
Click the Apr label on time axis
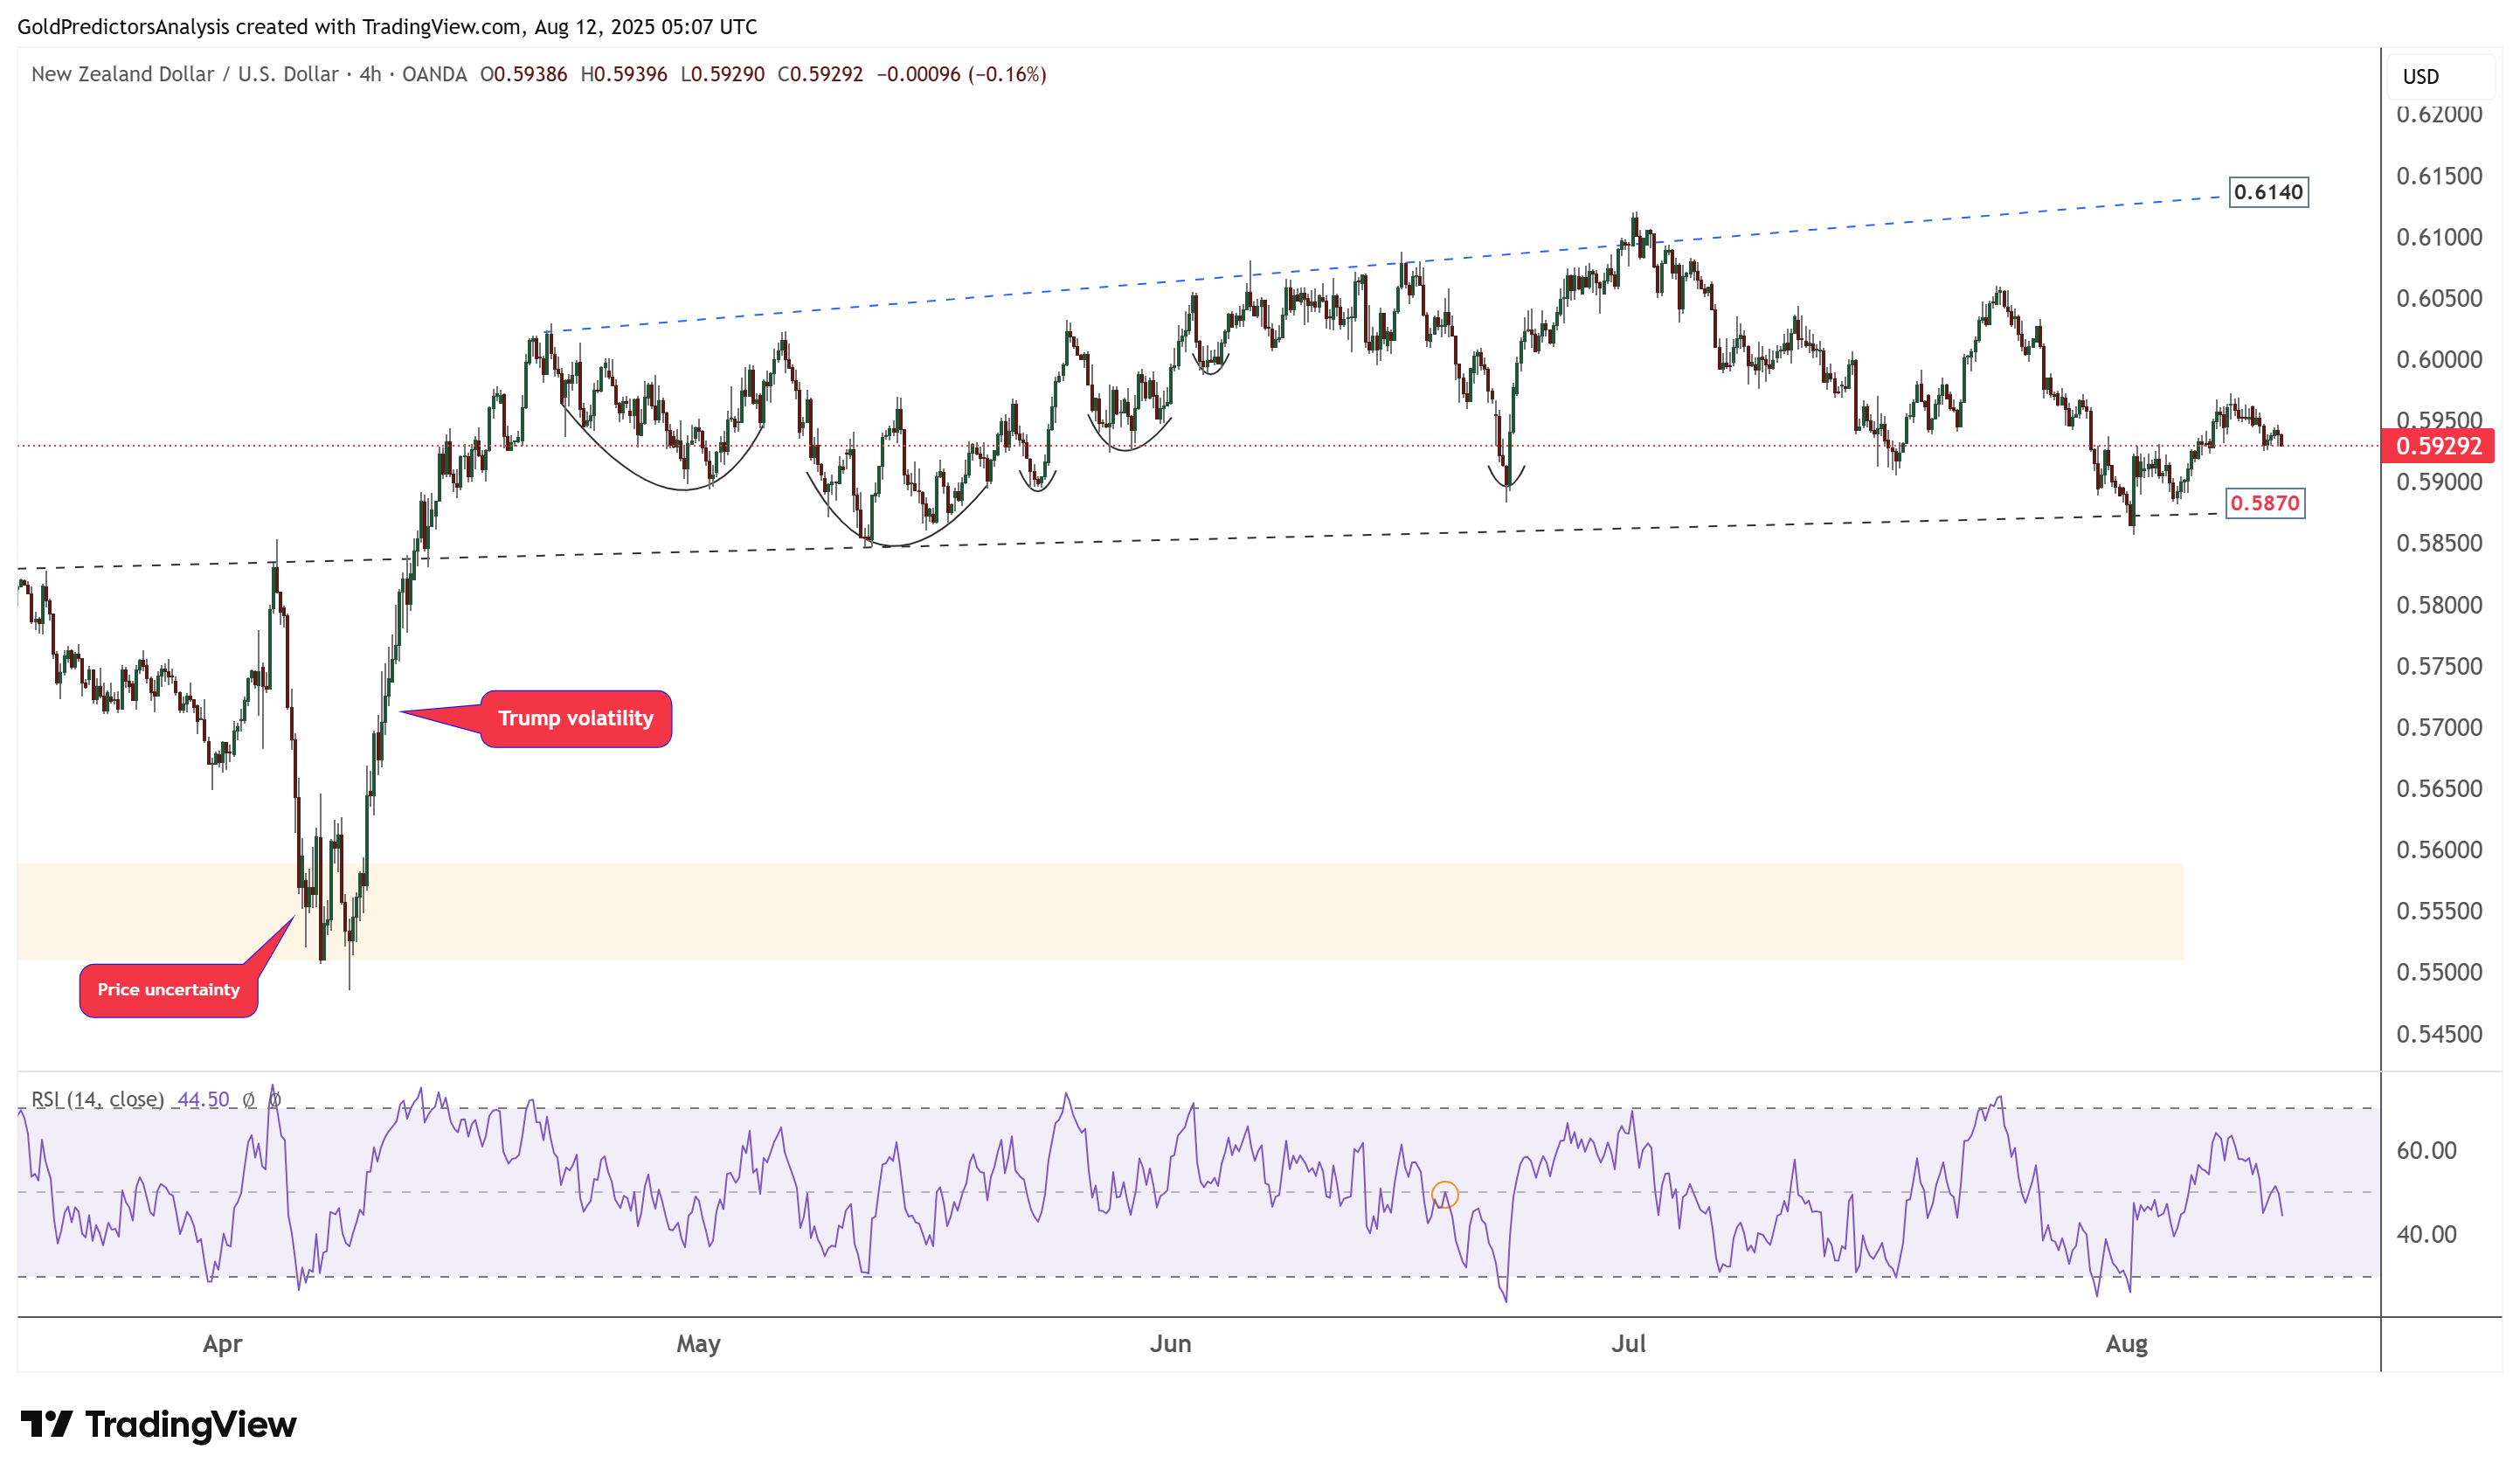(222, 1344)
